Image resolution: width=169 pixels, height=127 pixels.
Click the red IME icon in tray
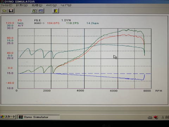pos(156,117)
